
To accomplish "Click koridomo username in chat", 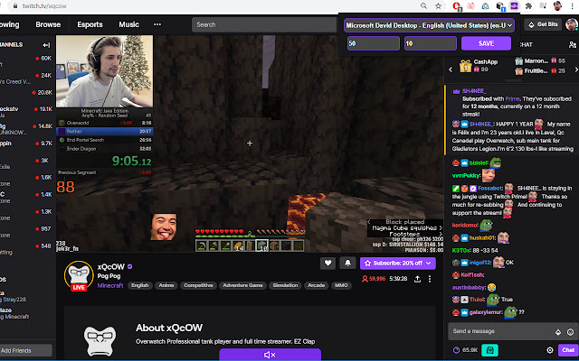I will (464, 225).
